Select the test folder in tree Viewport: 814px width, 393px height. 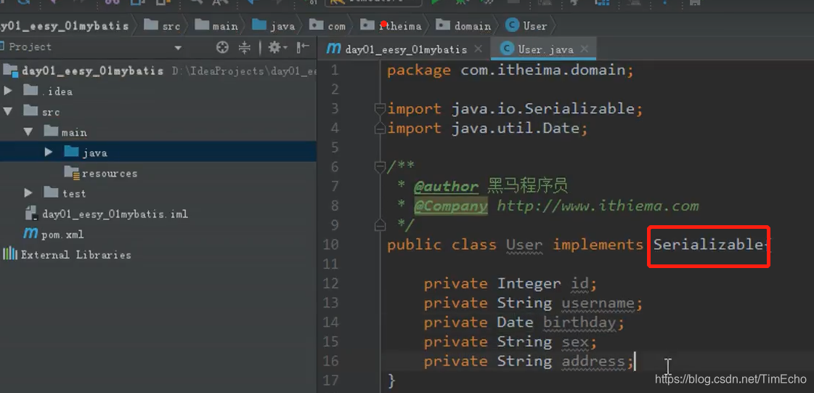pos(74,194)
